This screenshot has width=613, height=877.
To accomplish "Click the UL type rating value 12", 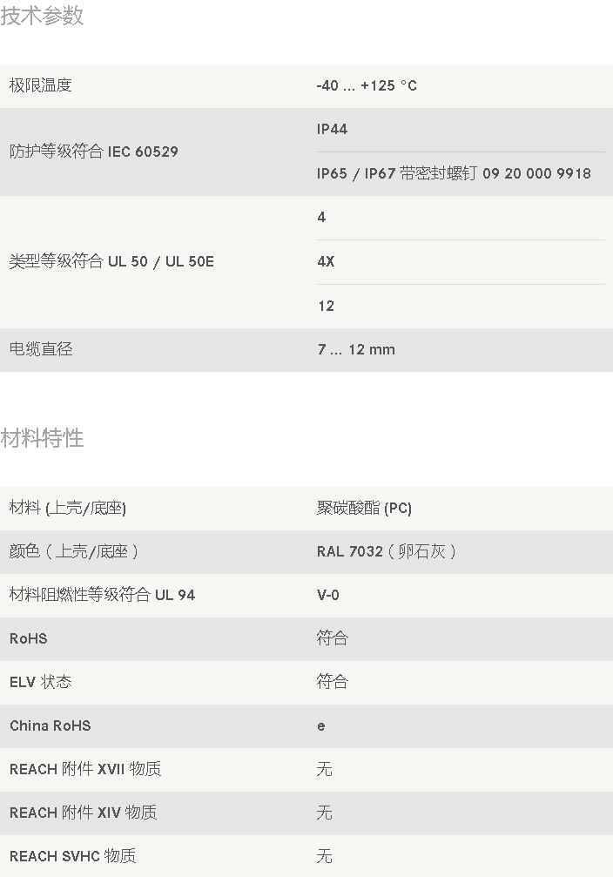I will [326, 306].
